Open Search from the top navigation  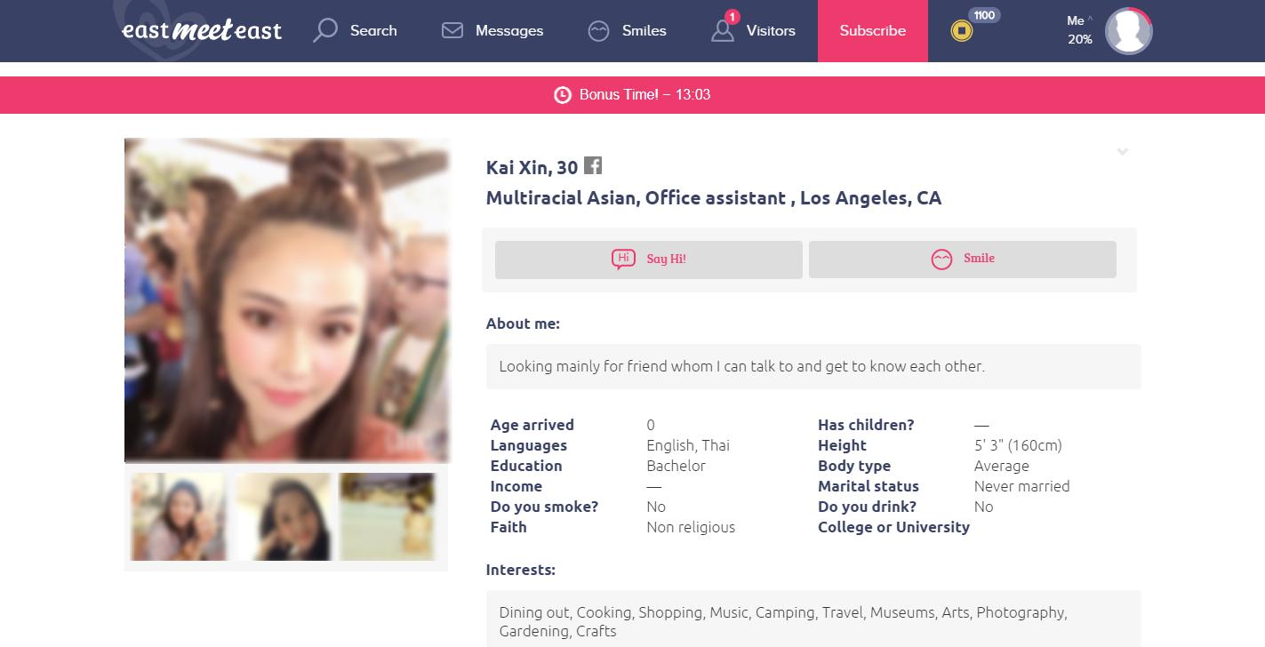point(355,30)
